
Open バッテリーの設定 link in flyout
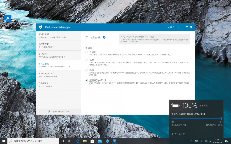[178, 134]
